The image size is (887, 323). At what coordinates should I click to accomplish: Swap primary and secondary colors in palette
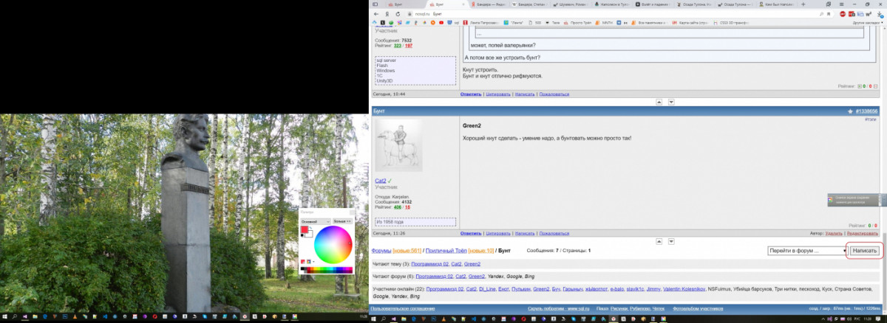[x=311, y=227]
